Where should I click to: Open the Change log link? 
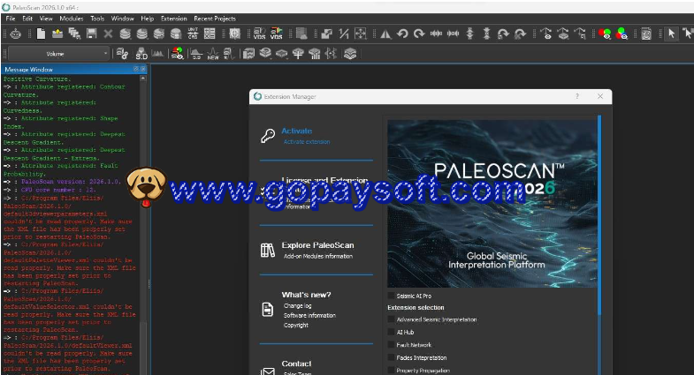pyautogui.click(x=298, y=305)
